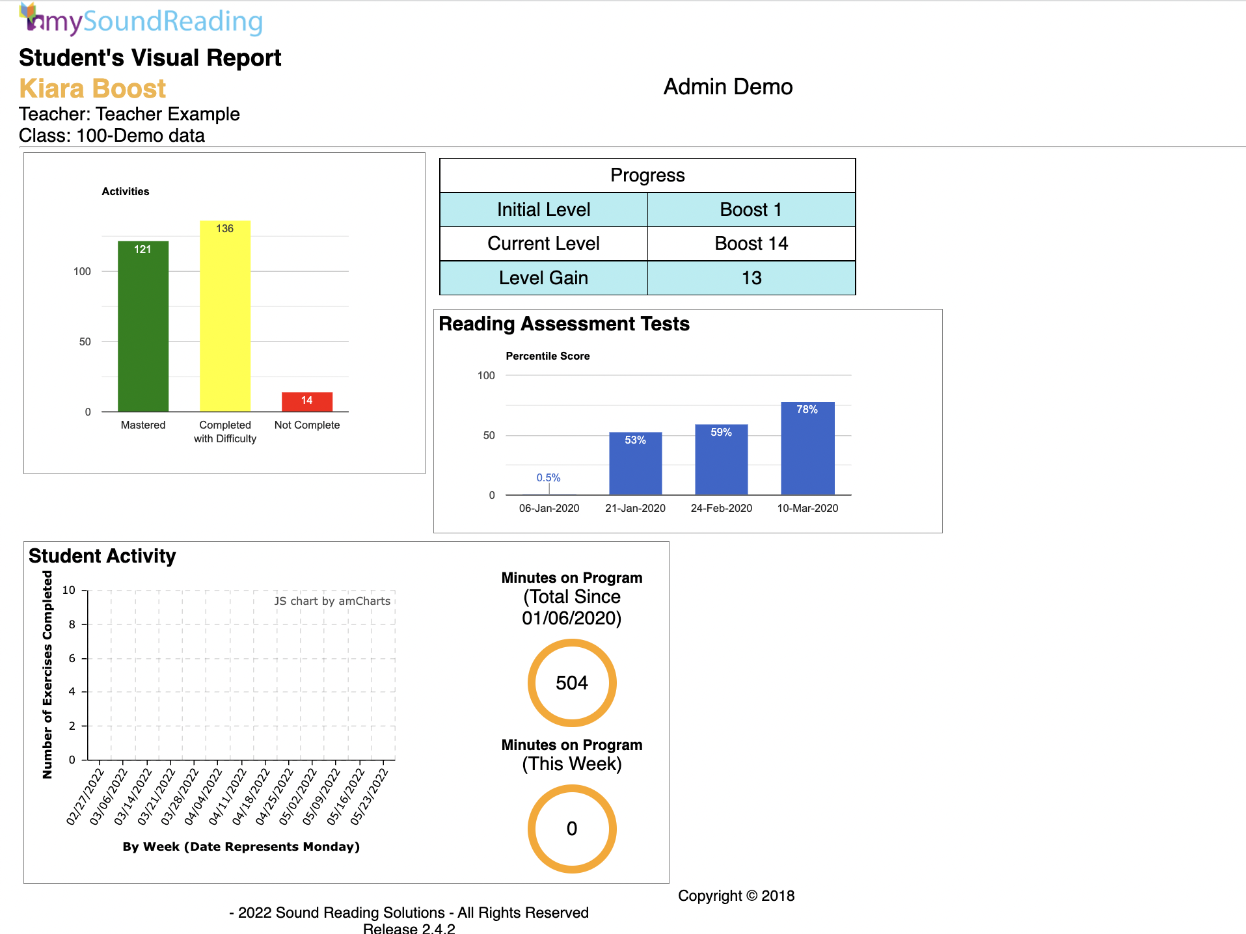1246x934 pixels.
Task: Click the Boost 14 current level cell
Action: 751,244
